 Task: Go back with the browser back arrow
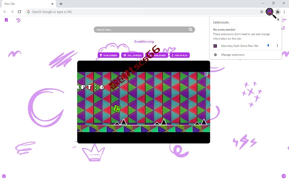click(5, 12)
